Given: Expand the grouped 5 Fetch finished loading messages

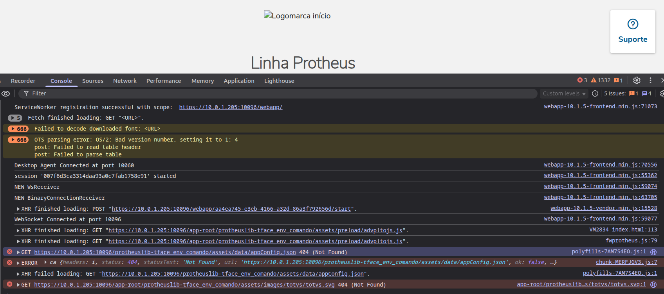Looking at the screenshot, I should [15, 118].
